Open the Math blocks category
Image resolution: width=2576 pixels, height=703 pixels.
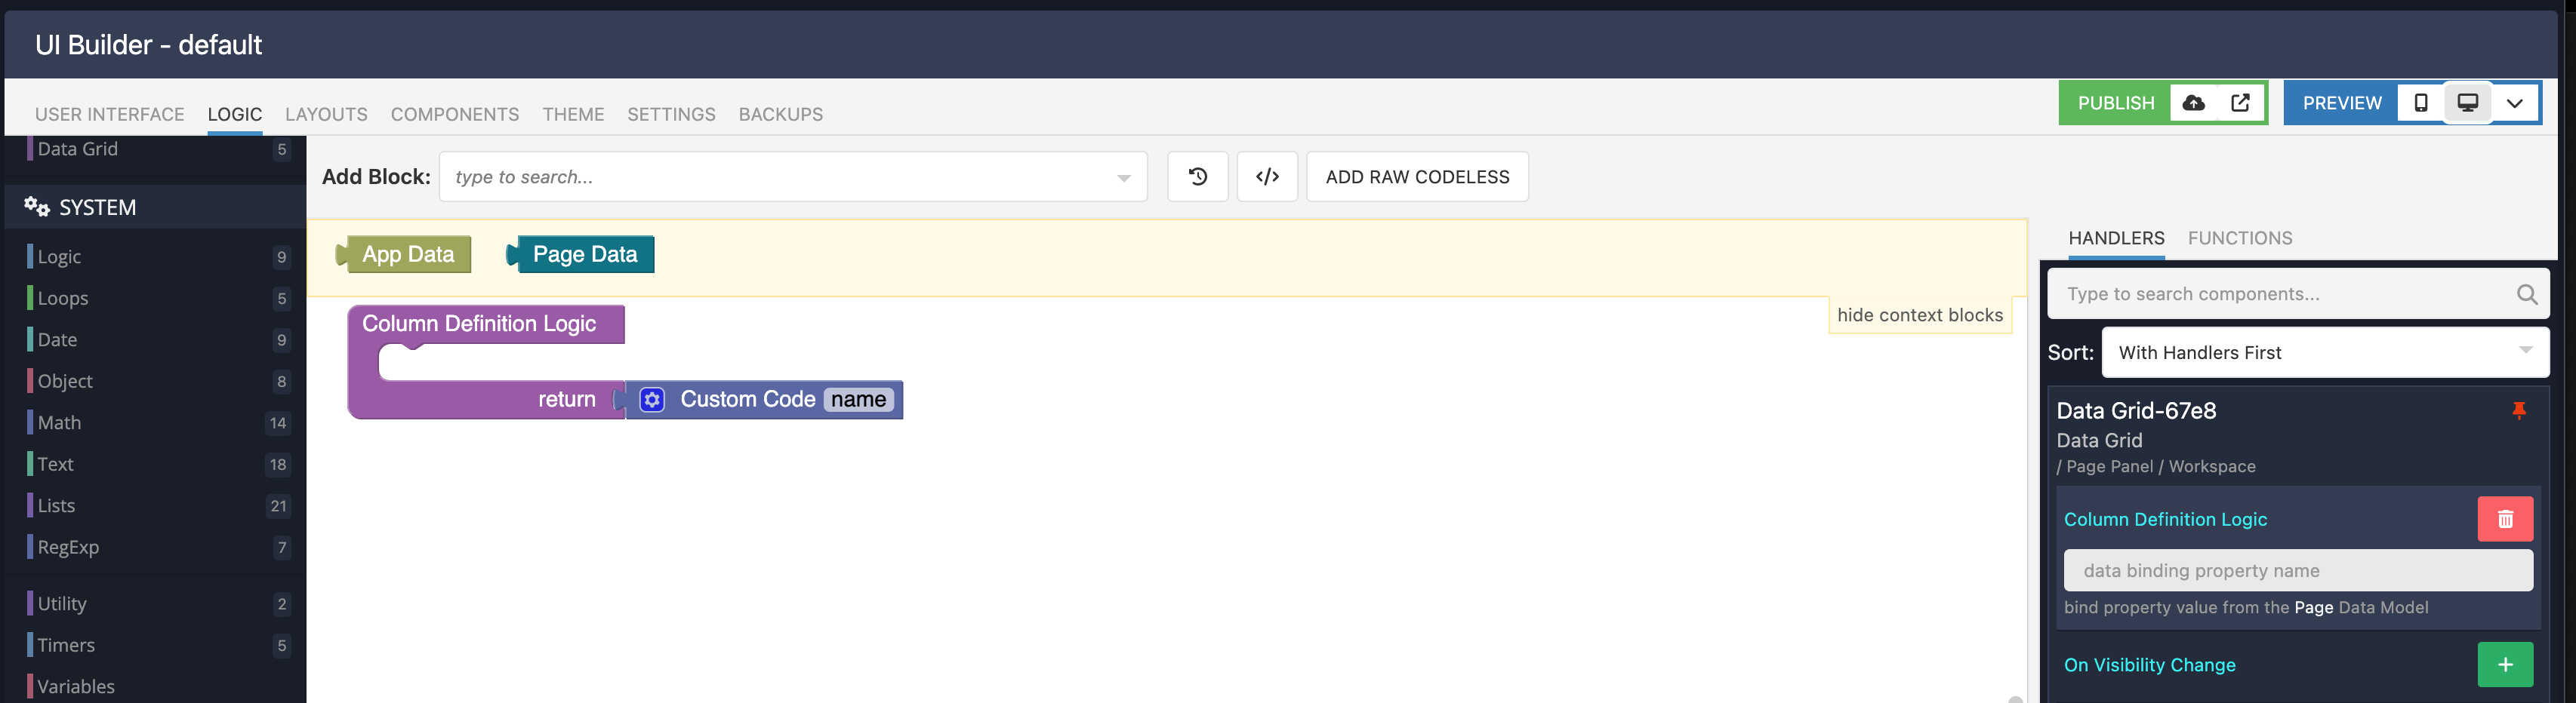[x=60, y=422]
